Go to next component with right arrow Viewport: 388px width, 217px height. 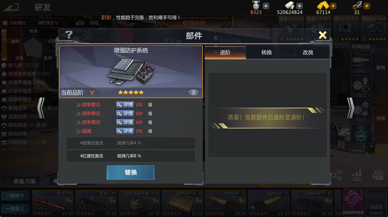coord(350,108)
